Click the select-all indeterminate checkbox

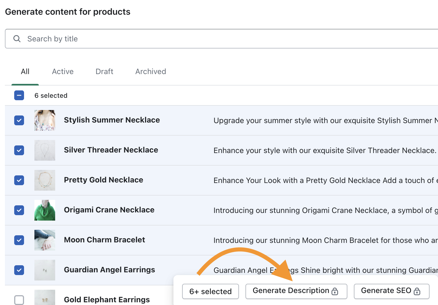(x=19, y=95)
